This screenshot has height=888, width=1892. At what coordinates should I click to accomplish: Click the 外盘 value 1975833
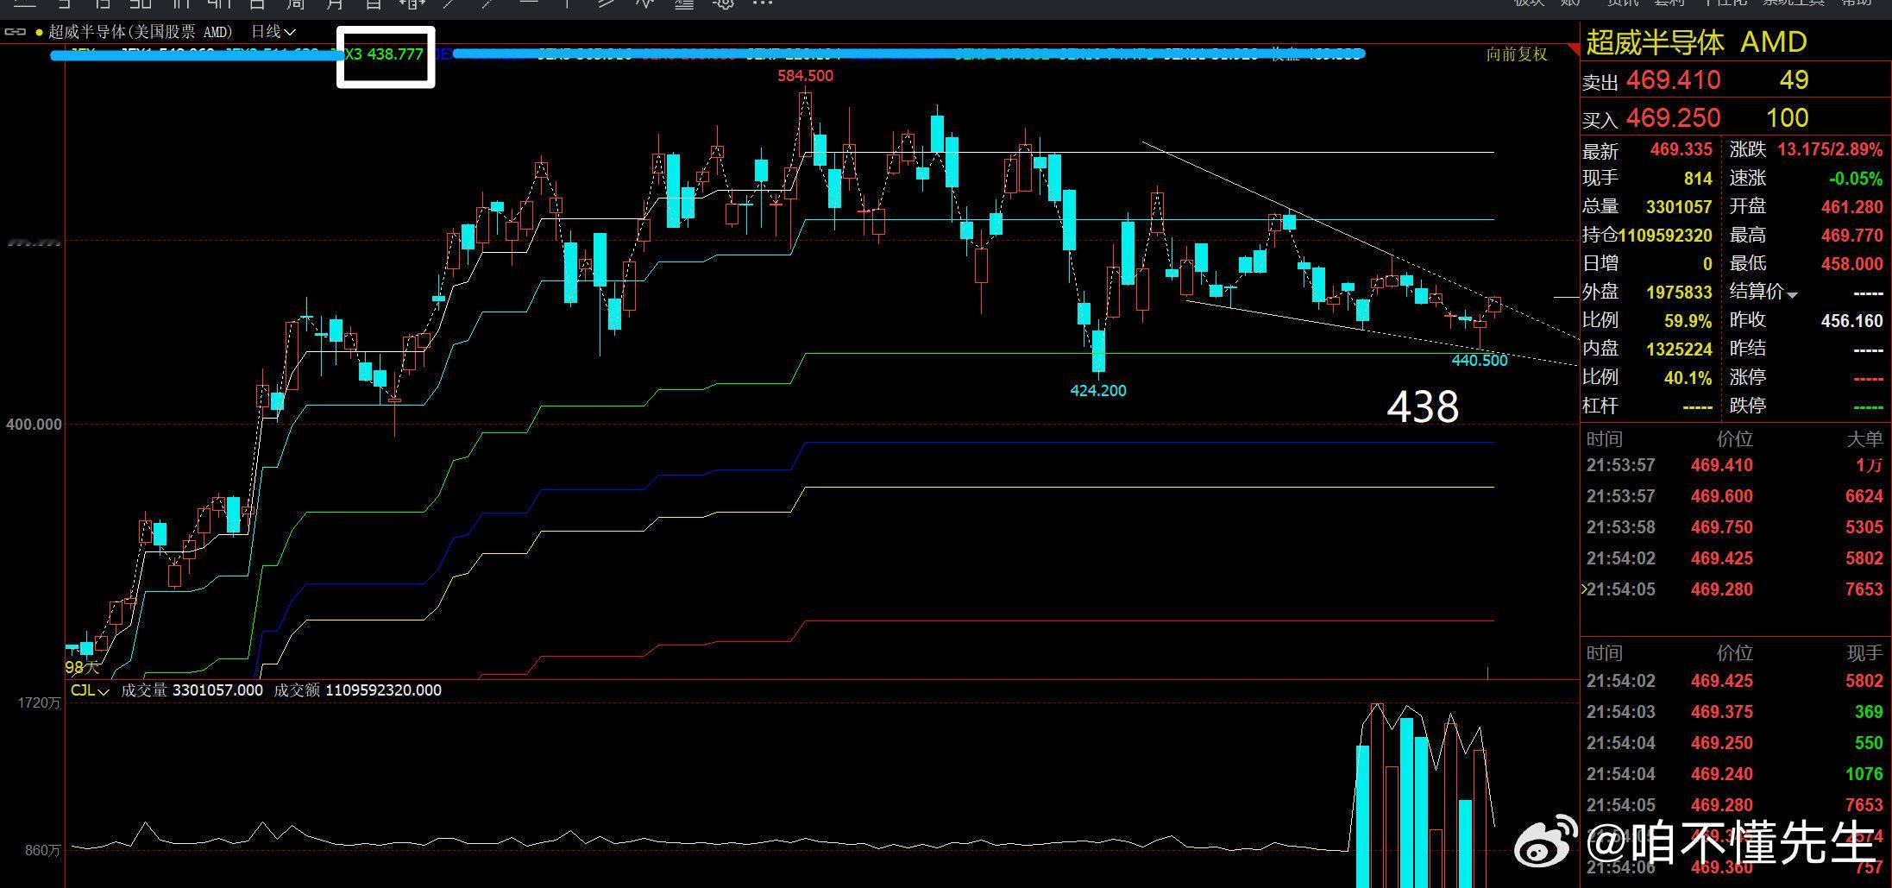(1679, 293)
